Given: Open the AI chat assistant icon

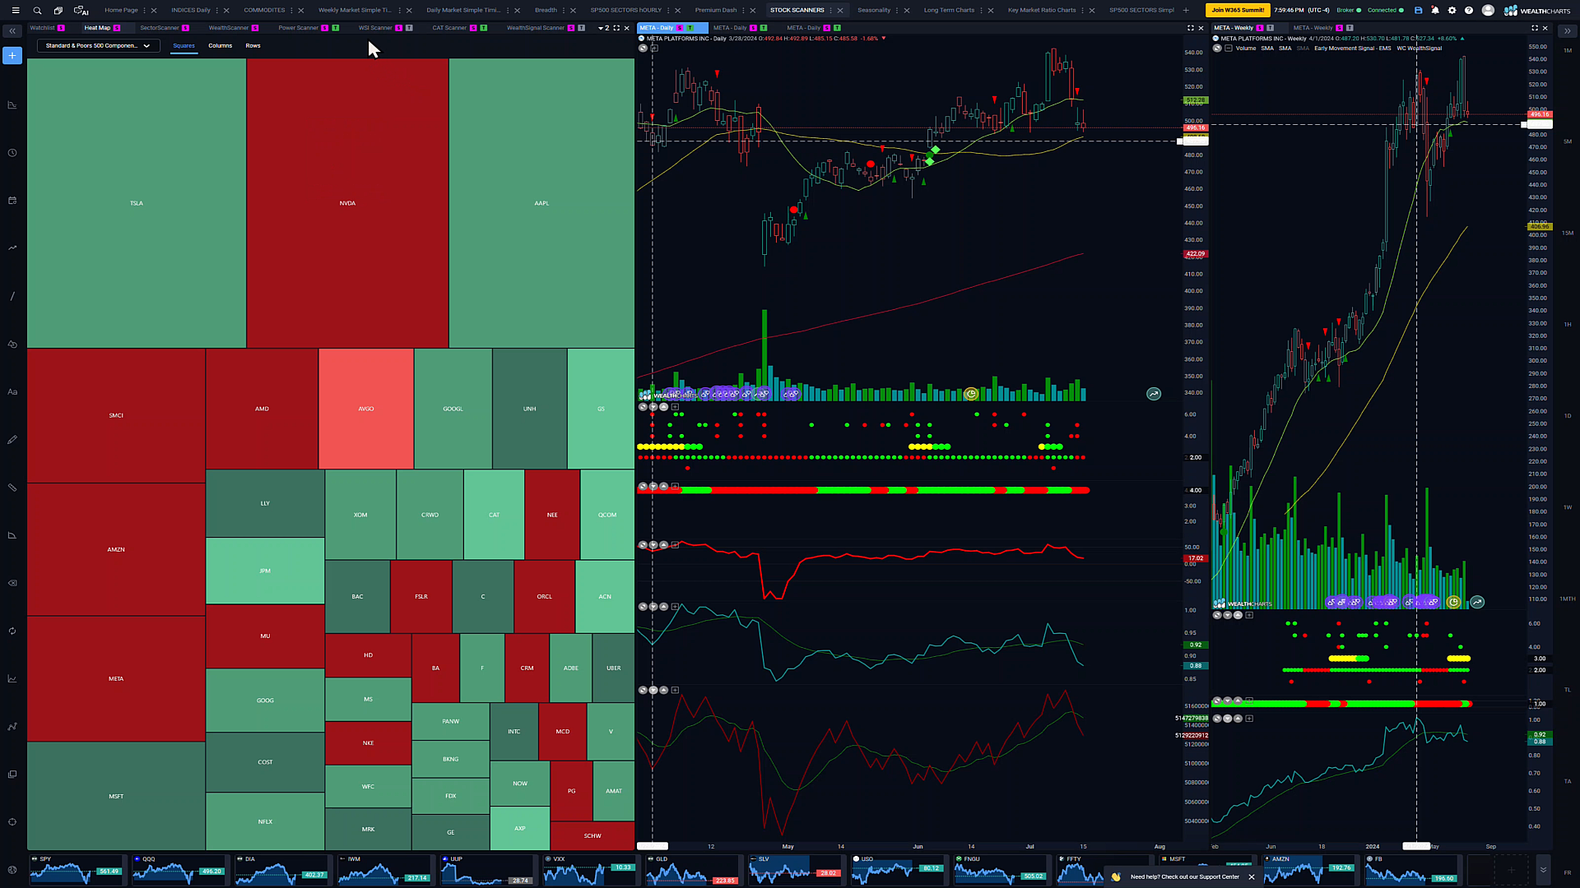Looking at the screenshot, I should (81, 10).
